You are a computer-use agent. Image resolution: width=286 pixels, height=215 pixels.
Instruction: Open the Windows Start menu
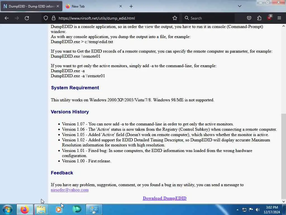[8, 209]
